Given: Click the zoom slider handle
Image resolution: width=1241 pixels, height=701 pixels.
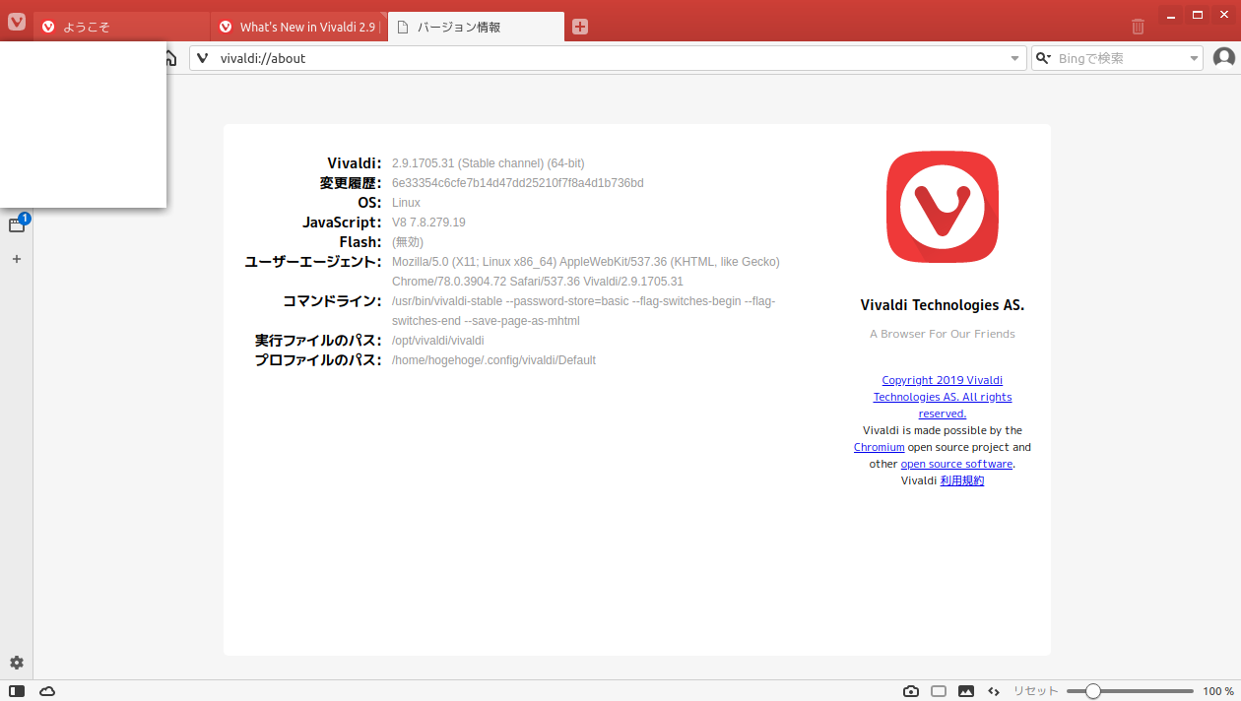Looking at the screenshot, I should pyautogui.click(x=1092, y=691).
